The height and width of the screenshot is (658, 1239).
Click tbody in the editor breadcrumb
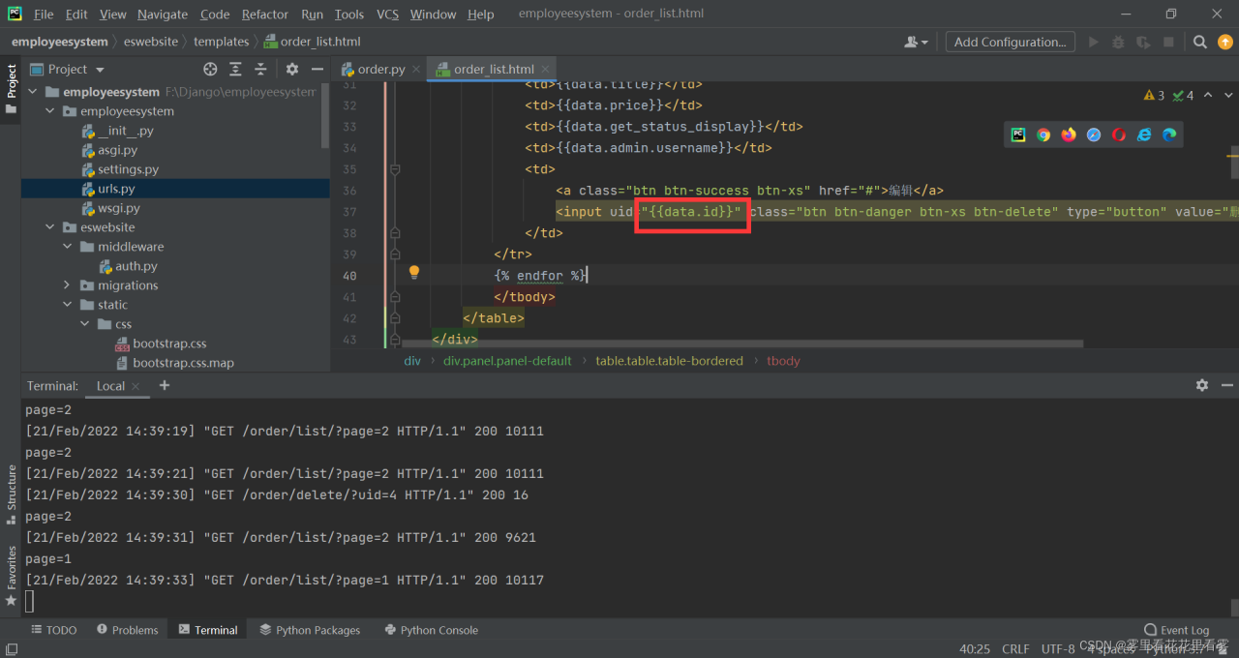click(x=783, y=361)
